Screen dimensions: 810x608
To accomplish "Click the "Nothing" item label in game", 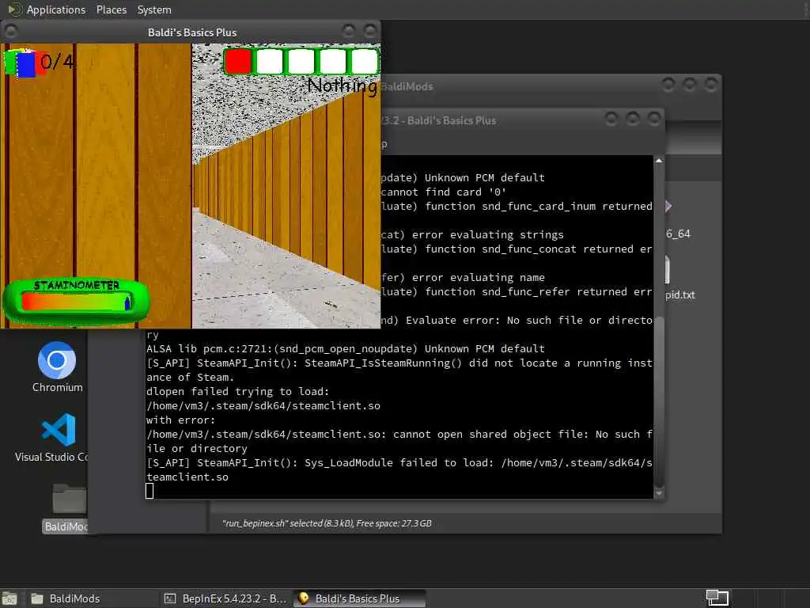I will [342, 85].
